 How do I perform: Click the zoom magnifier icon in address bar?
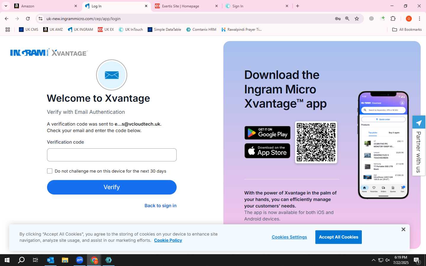(x=347, y=19)
